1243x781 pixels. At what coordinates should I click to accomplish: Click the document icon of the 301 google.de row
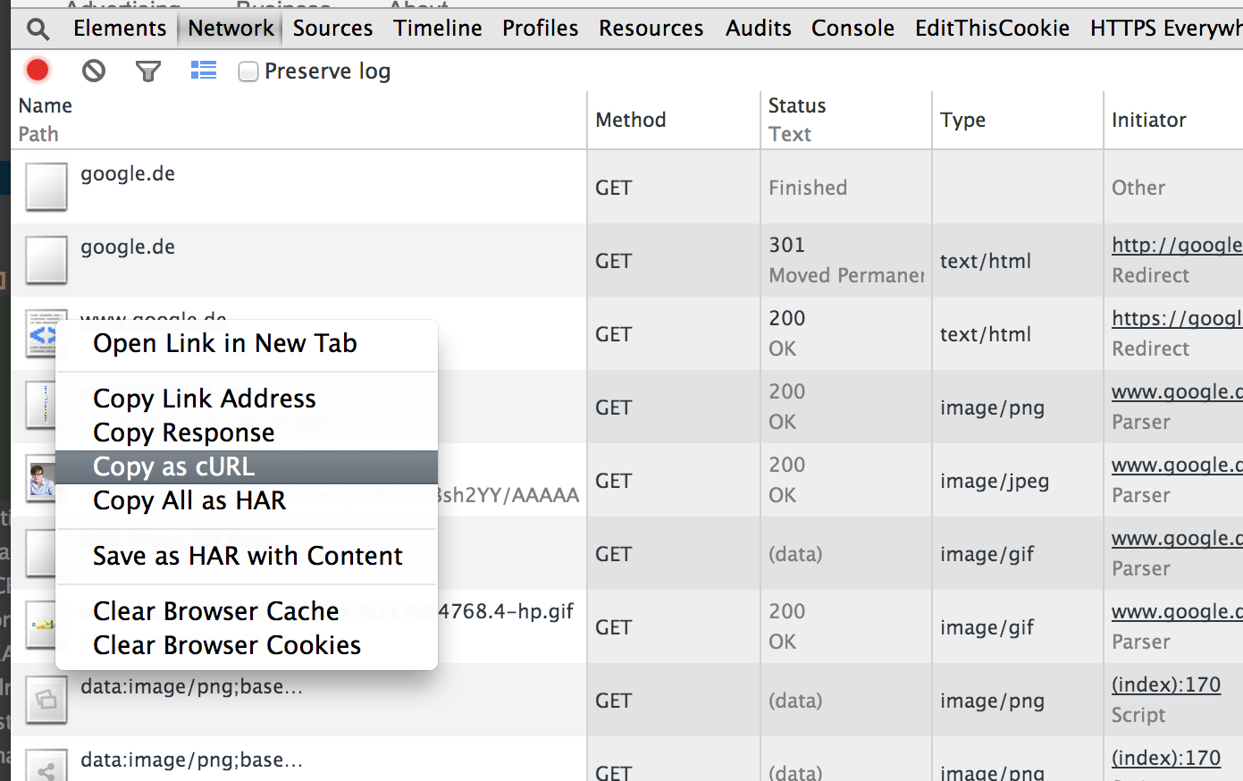(46, 260)
